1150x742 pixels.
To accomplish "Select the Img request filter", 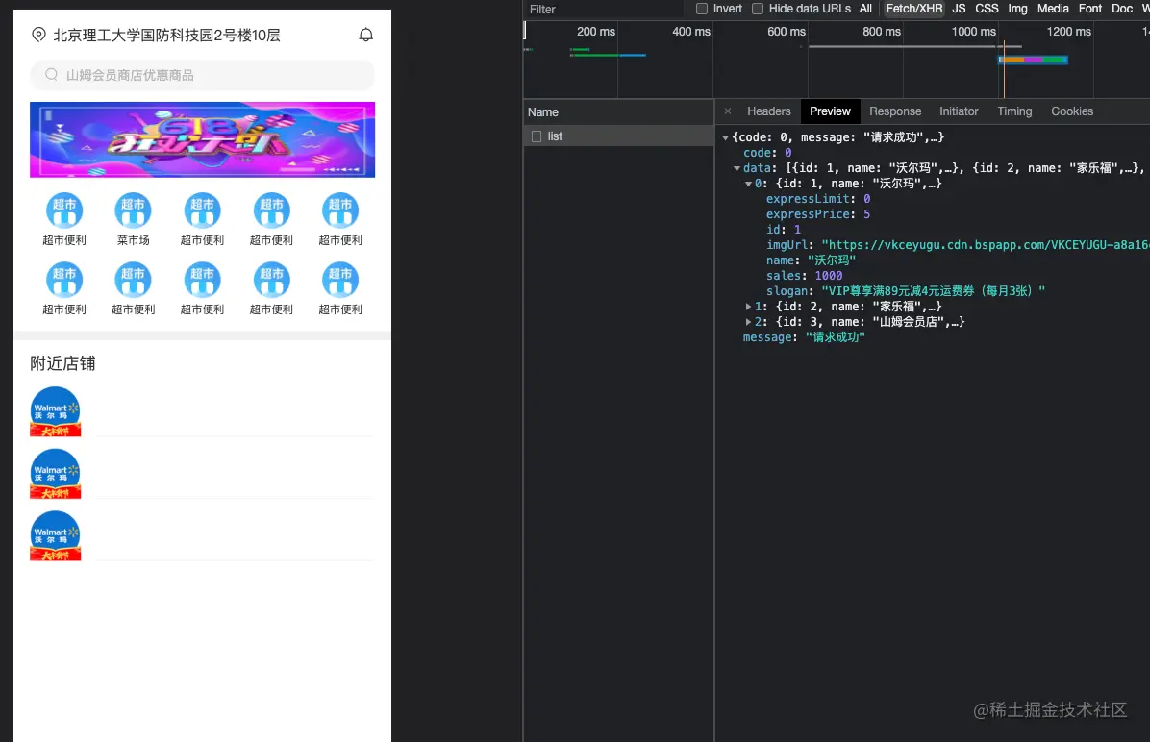I will pyautogui.click(x=1017, y=9).
